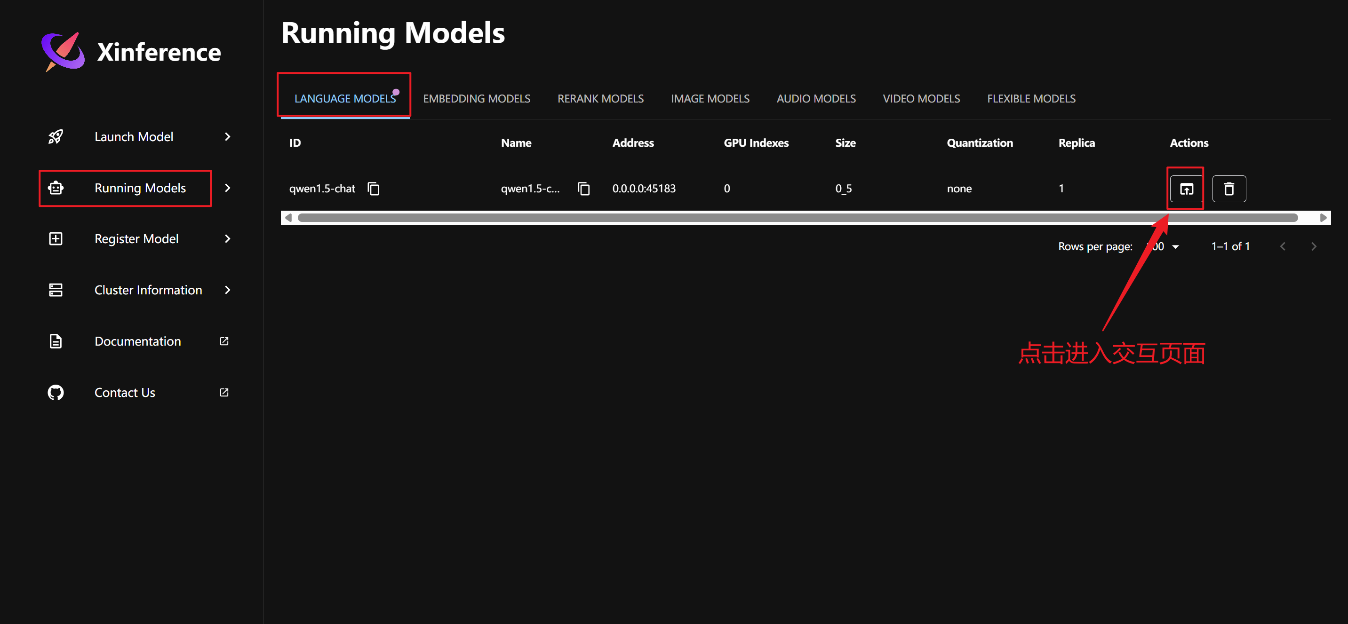Delete the running qwen1.5-chat model
This screenshot has width=1348, height=624.
1228,189
